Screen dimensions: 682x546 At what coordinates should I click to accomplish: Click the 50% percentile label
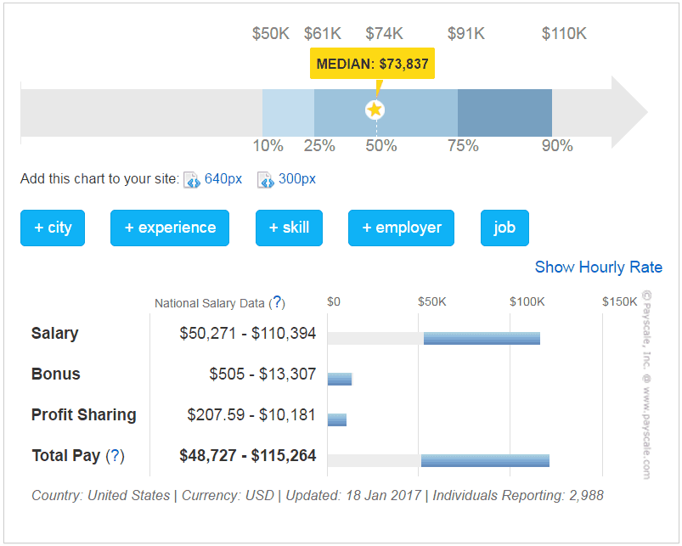[381, 146]
